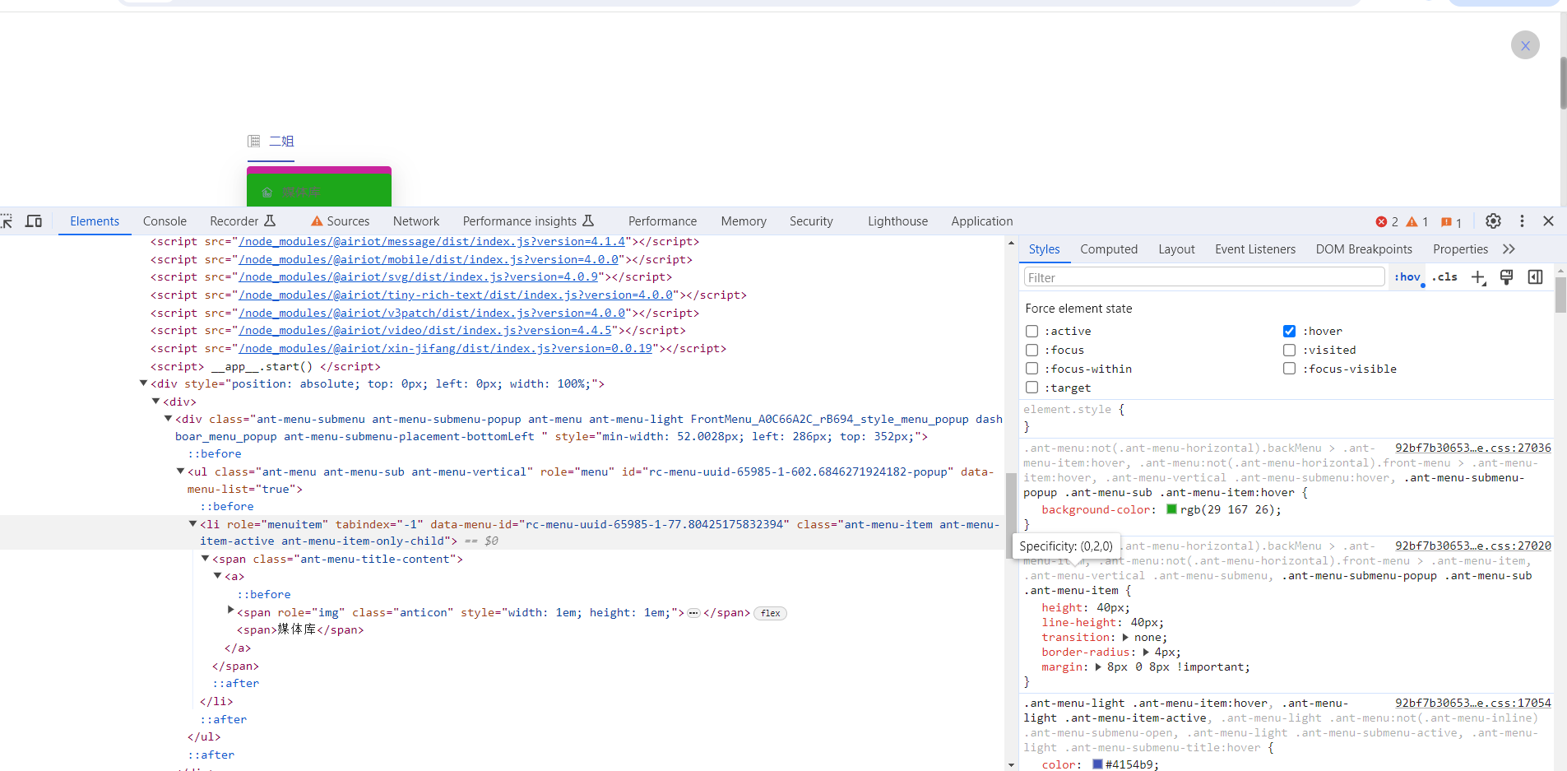Screen dimensions: 1567x771
Task: Click the green menu item on the page
Action: [x=319, y=190]
